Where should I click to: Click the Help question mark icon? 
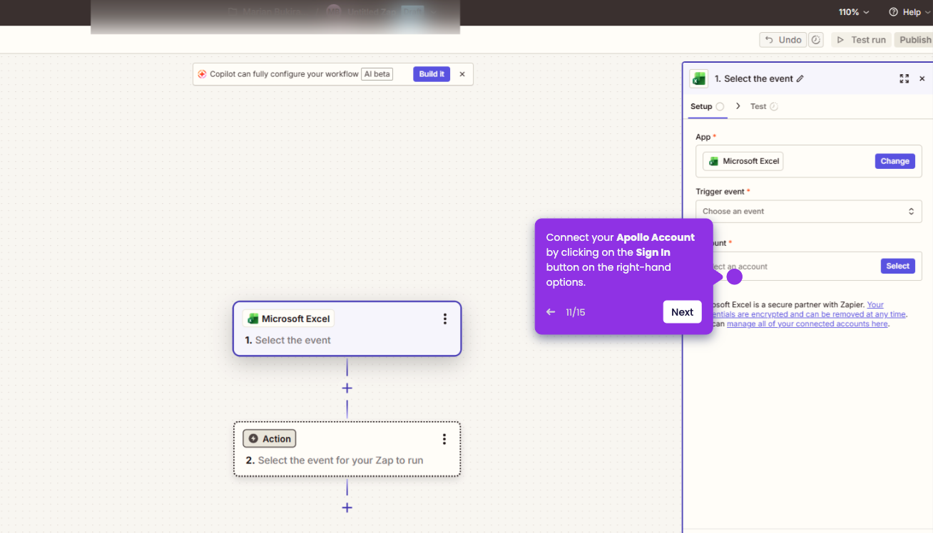coord(893,12)
